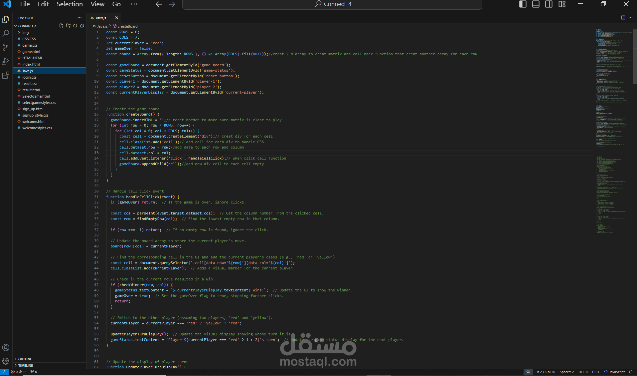
Task: Change indentation via Spaces: 2
Action: point(566,372)
